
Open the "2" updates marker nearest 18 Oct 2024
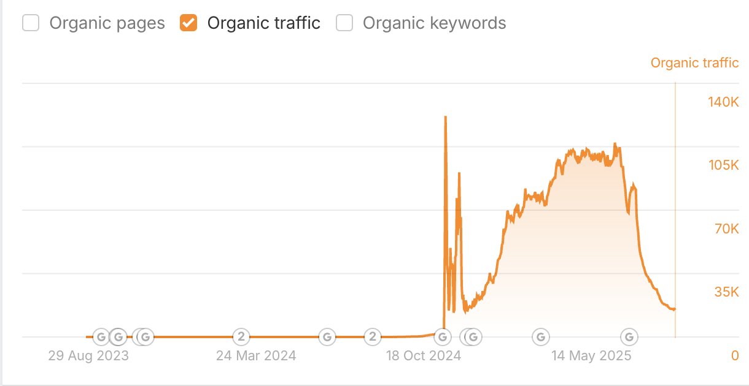click(x=371, y=336)
